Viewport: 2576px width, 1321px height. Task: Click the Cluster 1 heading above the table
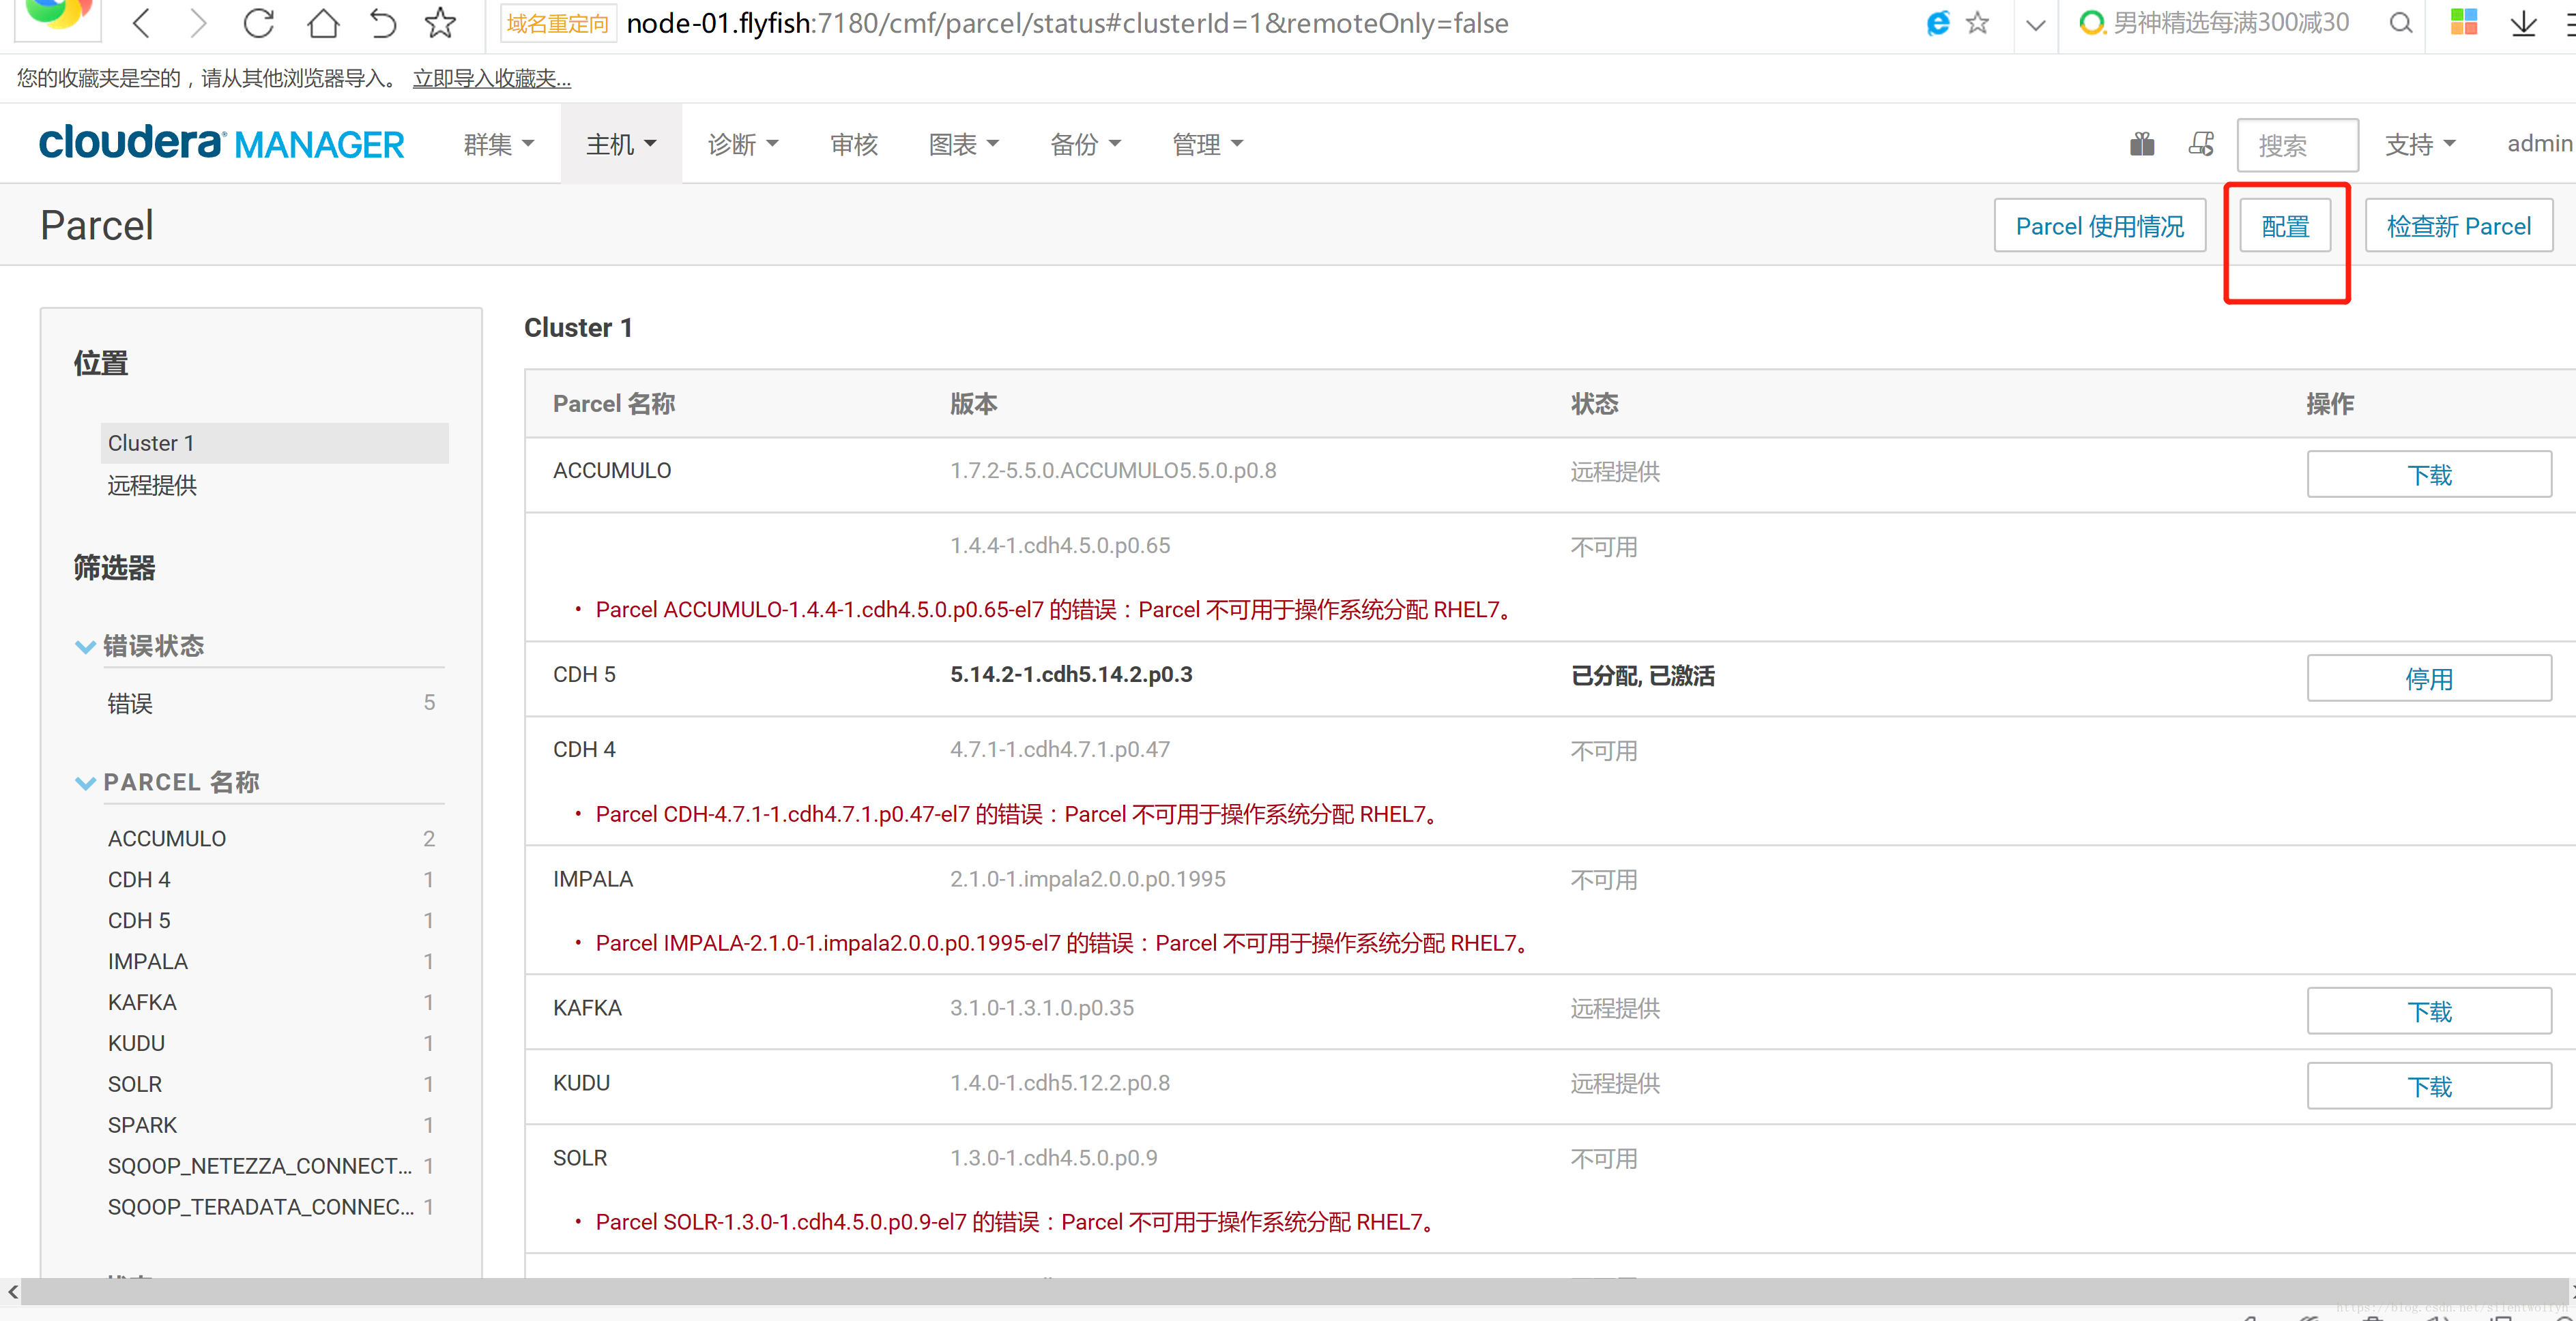[578, 328]
